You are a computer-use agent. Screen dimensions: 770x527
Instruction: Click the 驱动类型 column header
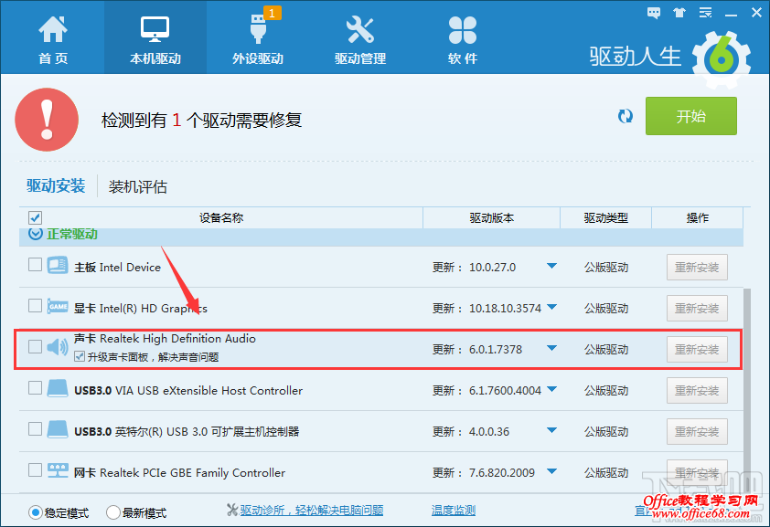click(x=606, y=217)
